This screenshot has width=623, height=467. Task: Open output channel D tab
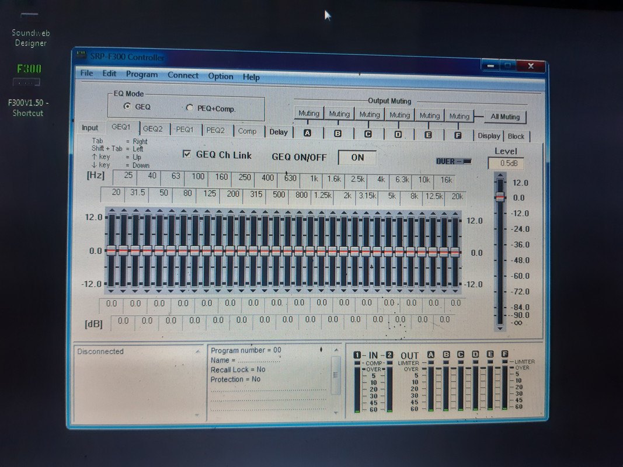point(398,135)
